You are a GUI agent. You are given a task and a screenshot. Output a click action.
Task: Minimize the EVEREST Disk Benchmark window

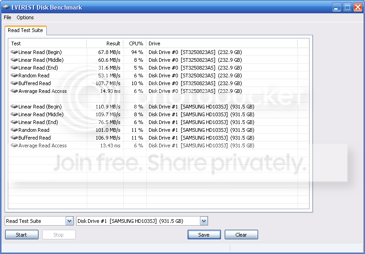(337, 7)
